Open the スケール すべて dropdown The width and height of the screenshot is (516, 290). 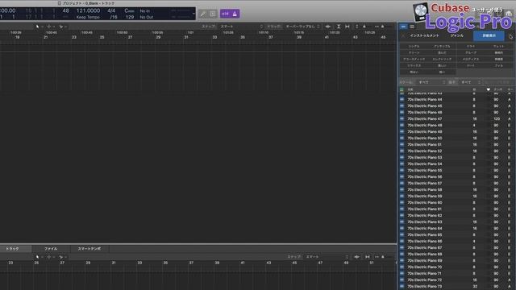click(x=431, y=82)
